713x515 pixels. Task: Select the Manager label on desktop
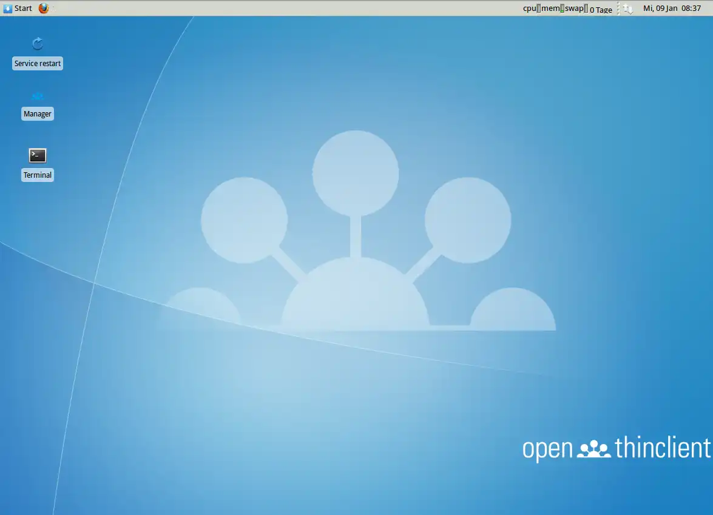(x=38, y=113)
